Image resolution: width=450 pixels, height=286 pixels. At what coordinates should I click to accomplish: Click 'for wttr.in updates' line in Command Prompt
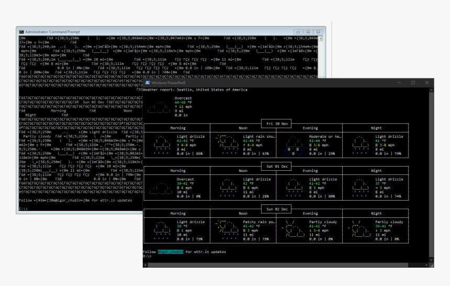pos(112,200)
